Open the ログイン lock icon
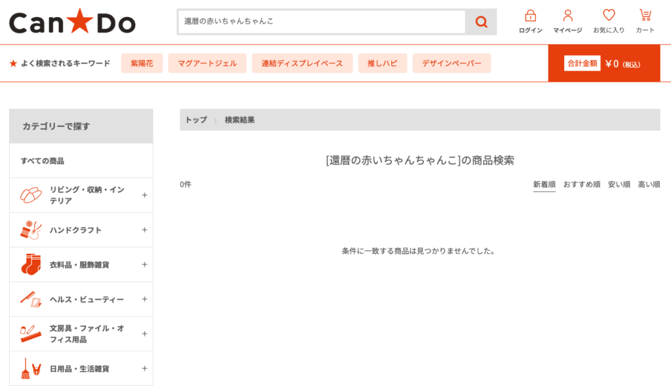The width and height of the screenshot is (671, 386). [x=530, y=16]
